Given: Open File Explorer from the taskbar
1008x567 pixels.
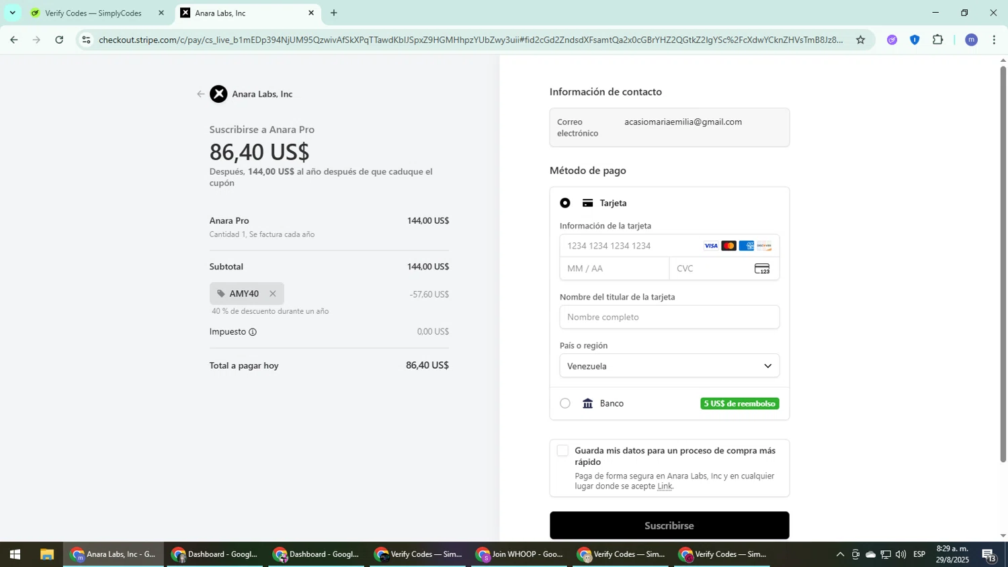Looking at the screenshot, I should [x=46, y=554].
